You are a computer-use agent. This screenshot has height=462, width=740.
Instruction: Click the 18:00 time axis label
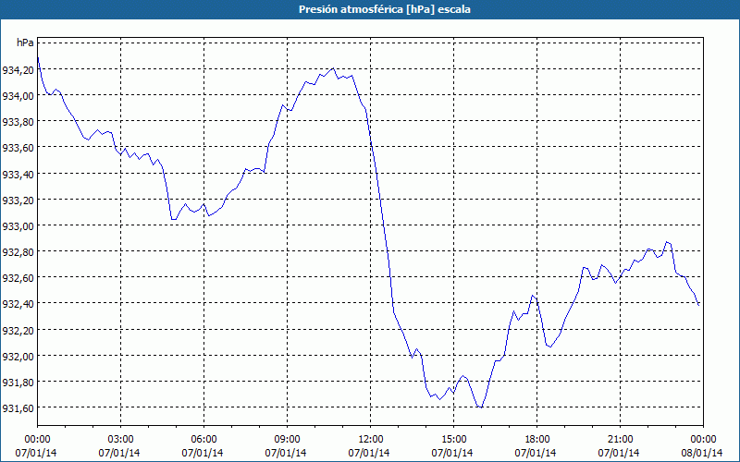click(x=536, y=440)
